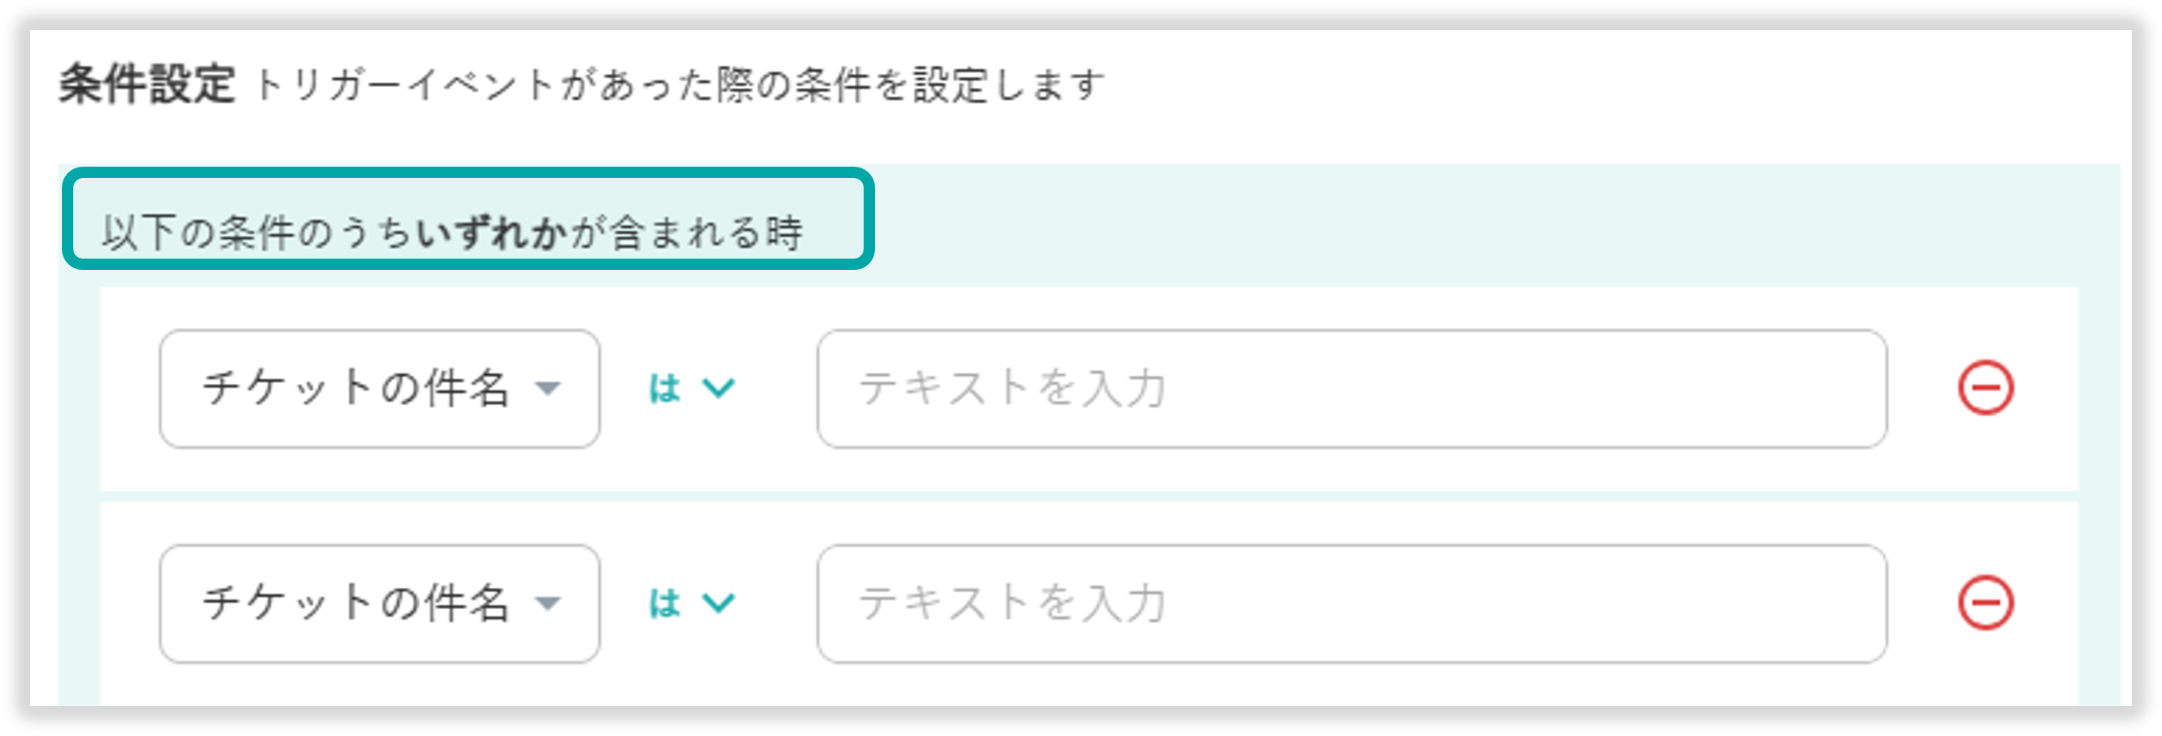Delete the second ticket subject condition row
The image size is (2162, 736).
point(1985,603)
